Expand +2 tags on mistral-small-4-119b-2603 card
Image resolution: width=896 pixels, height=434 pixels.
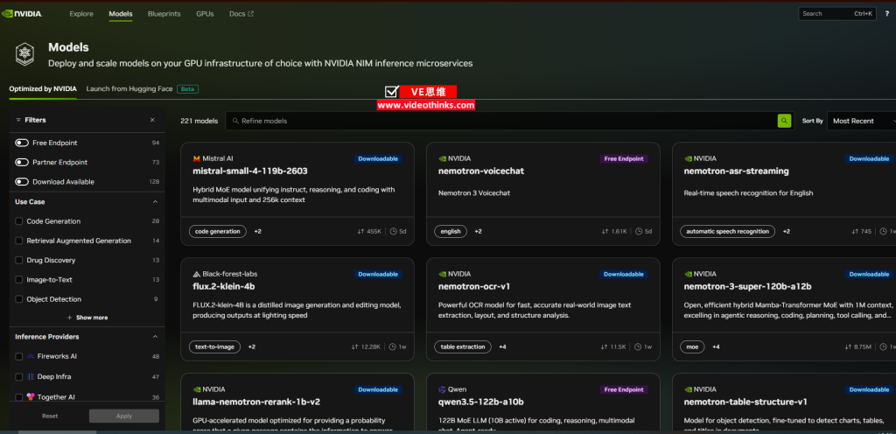[x=258, y=231]
